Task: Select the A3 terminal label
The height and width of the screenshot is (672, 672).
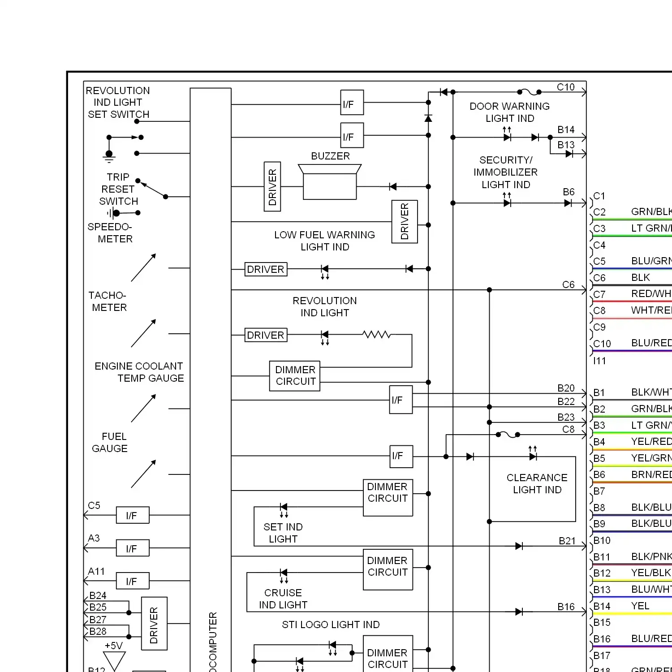Action: (94, 538)
